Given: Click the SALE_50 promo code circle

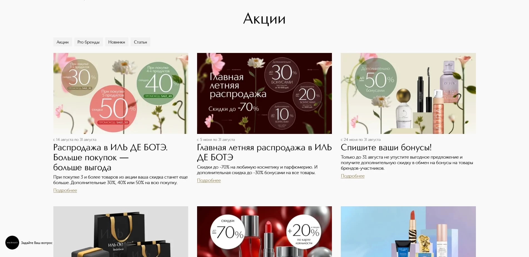Looking at the screenshot, I should coord(113,109).
